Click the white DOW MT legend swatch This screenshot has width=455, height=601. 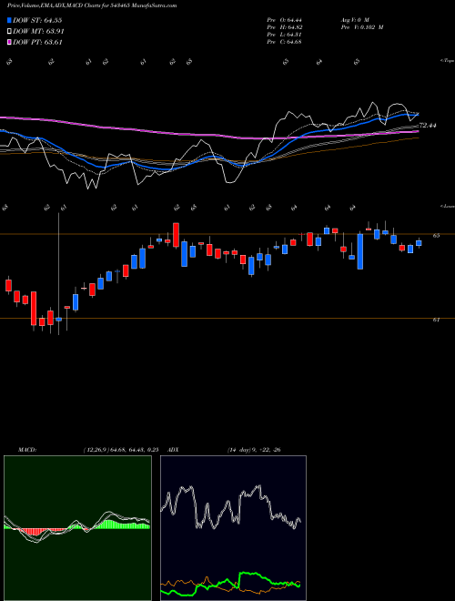[9, 32]
